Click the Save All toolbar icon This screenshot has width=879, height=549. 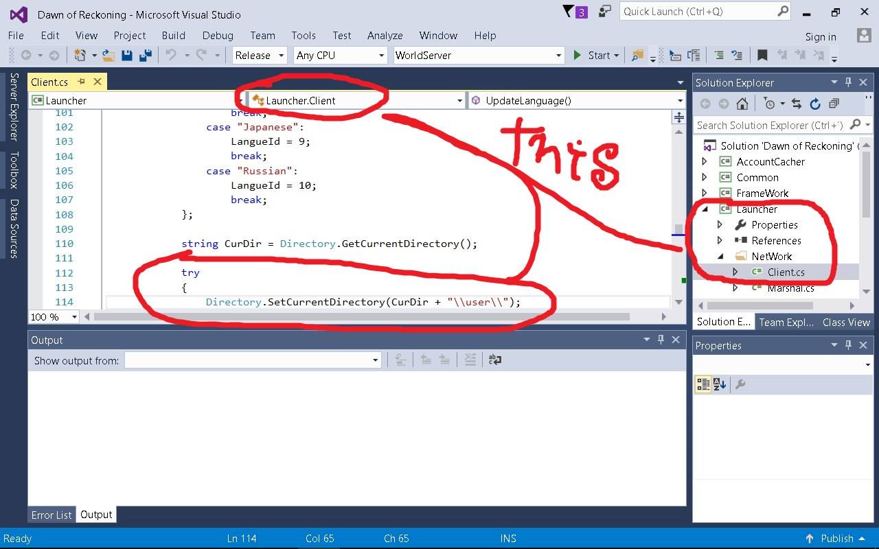click(145, 56)
